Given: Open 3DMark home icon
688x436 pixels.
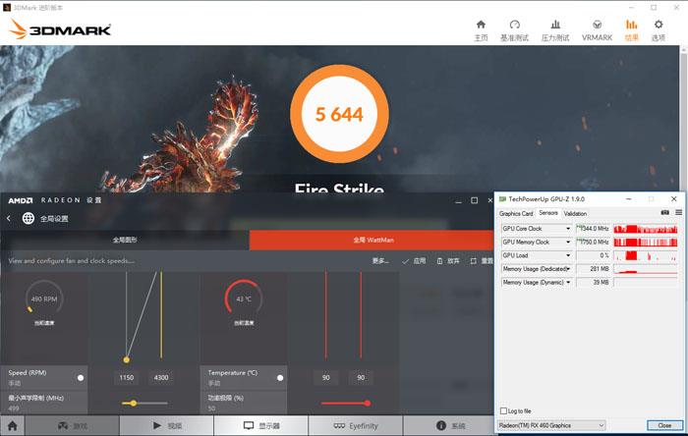Looking at the screenshot, I should [481, 25].
